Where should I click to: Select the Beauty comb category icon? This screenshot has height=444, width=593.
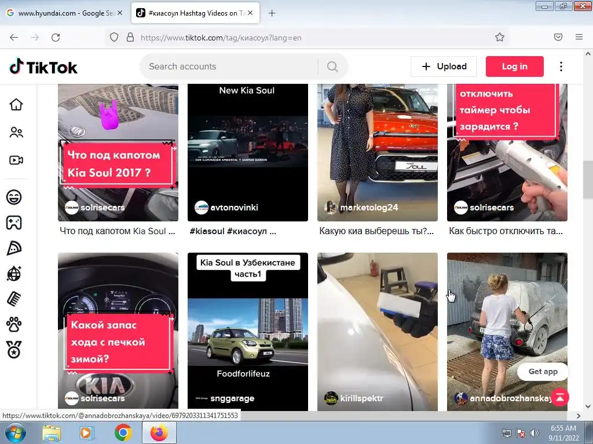pyautogui.click(x=14, y=299)
